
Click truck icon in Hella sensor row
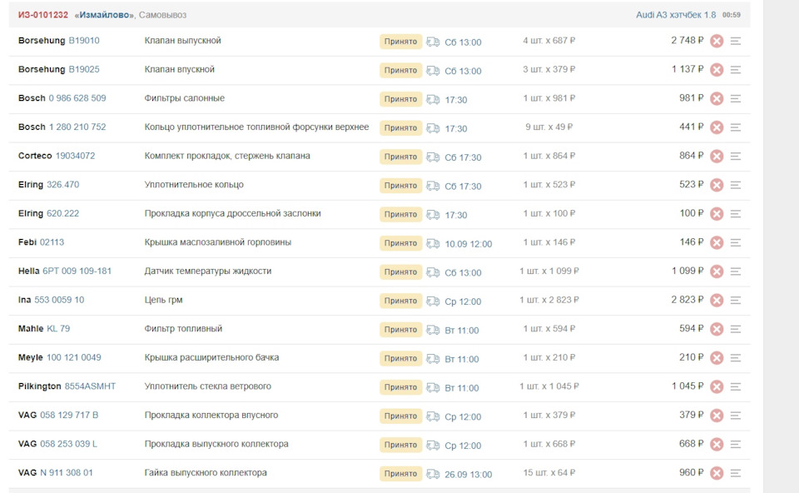coord(433,272)
